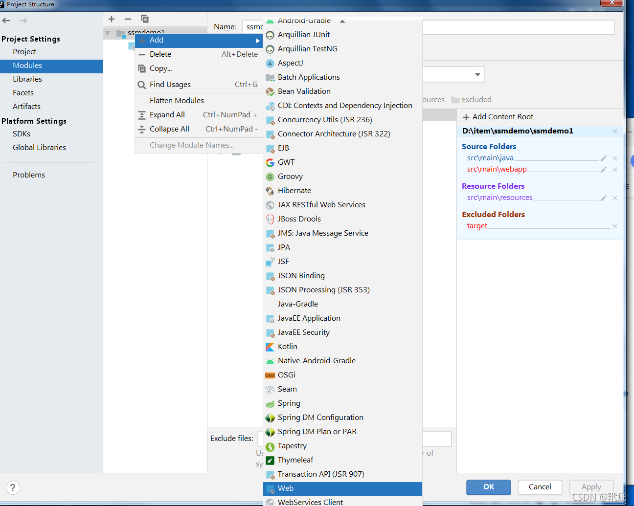
Task: Choose EJB framework entry
Action: (x=342, y=148)
